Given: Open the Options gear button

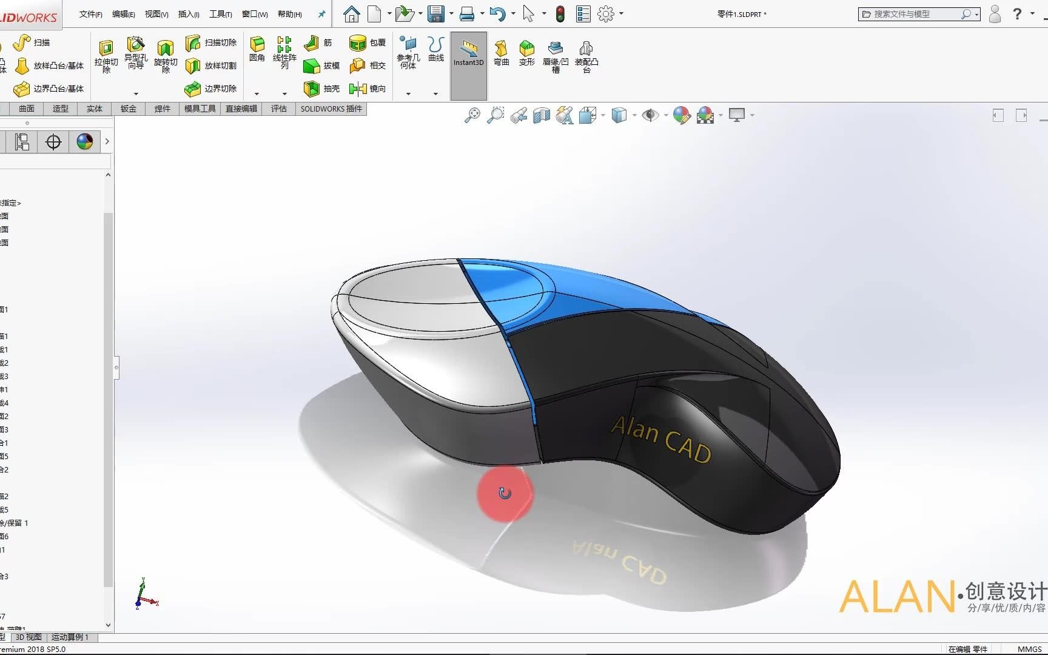Looking at the screenshot, I should pos(606,13).
